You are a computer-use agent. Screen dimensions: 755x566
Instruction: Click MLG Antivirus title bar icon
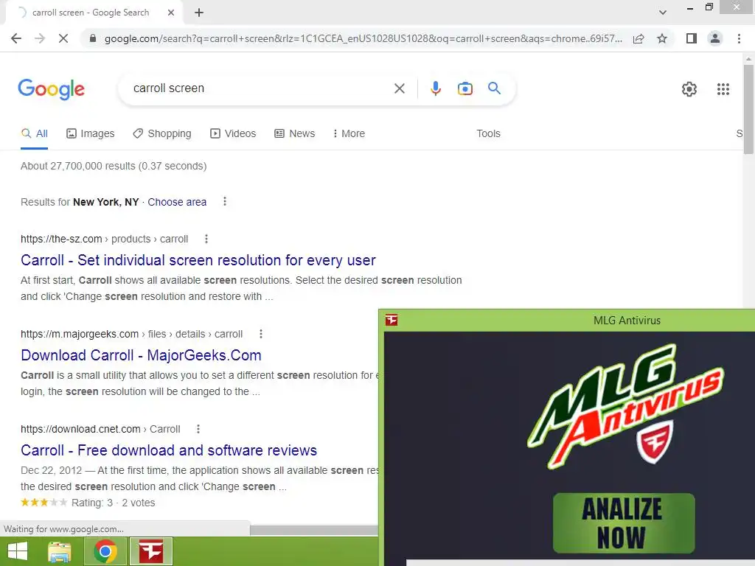[x=392, y=320]
